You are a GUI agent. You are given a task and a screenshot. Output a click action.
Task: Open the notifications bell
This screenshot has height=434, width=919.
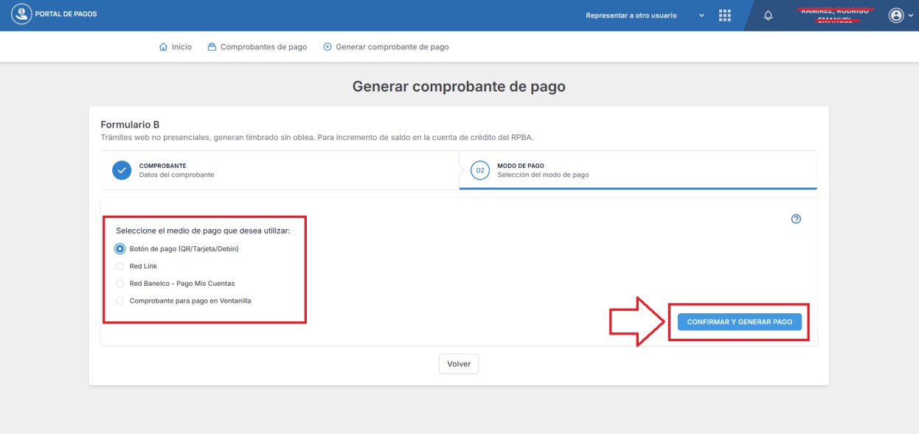pos(768,15)
